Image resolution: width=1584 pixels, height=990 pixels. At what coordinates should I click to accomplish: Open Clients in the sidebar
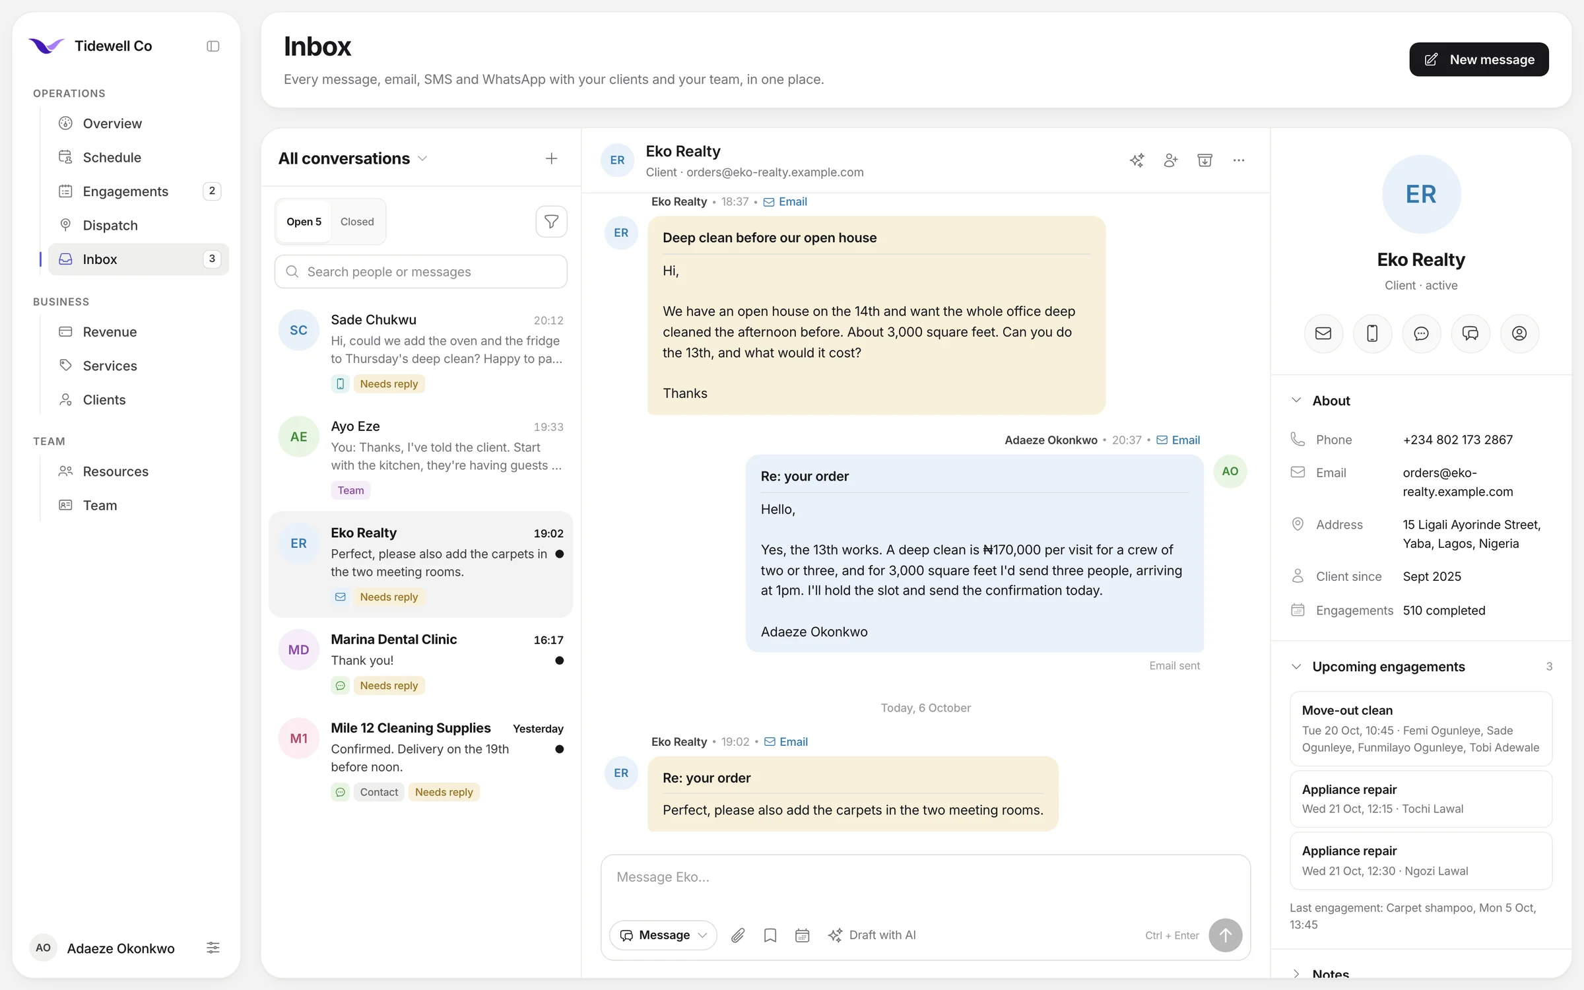pos(138,399)
